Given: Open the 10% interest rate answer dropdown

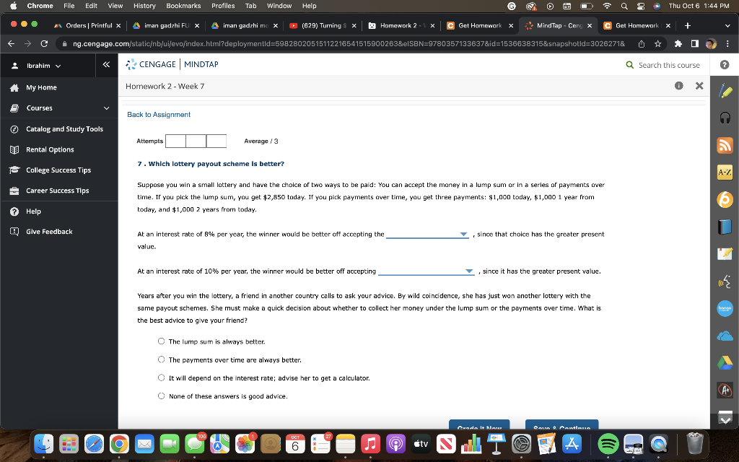Looking at the screenshot, I should click(x=426, y=271).
